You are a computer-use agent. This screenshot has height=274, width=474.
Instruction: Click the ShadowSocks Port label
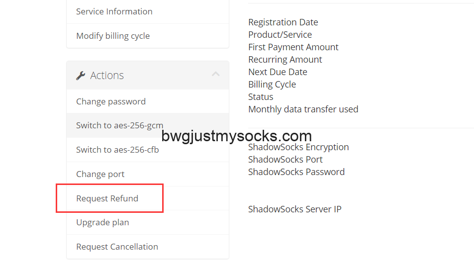285,160
